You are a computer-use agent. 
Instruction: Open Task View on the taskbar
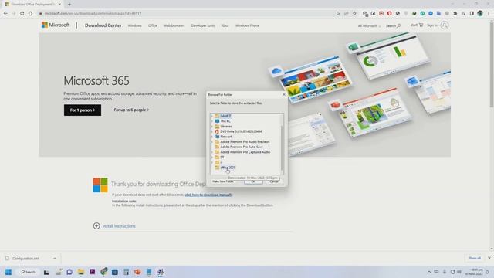click(x=46, y=272)
